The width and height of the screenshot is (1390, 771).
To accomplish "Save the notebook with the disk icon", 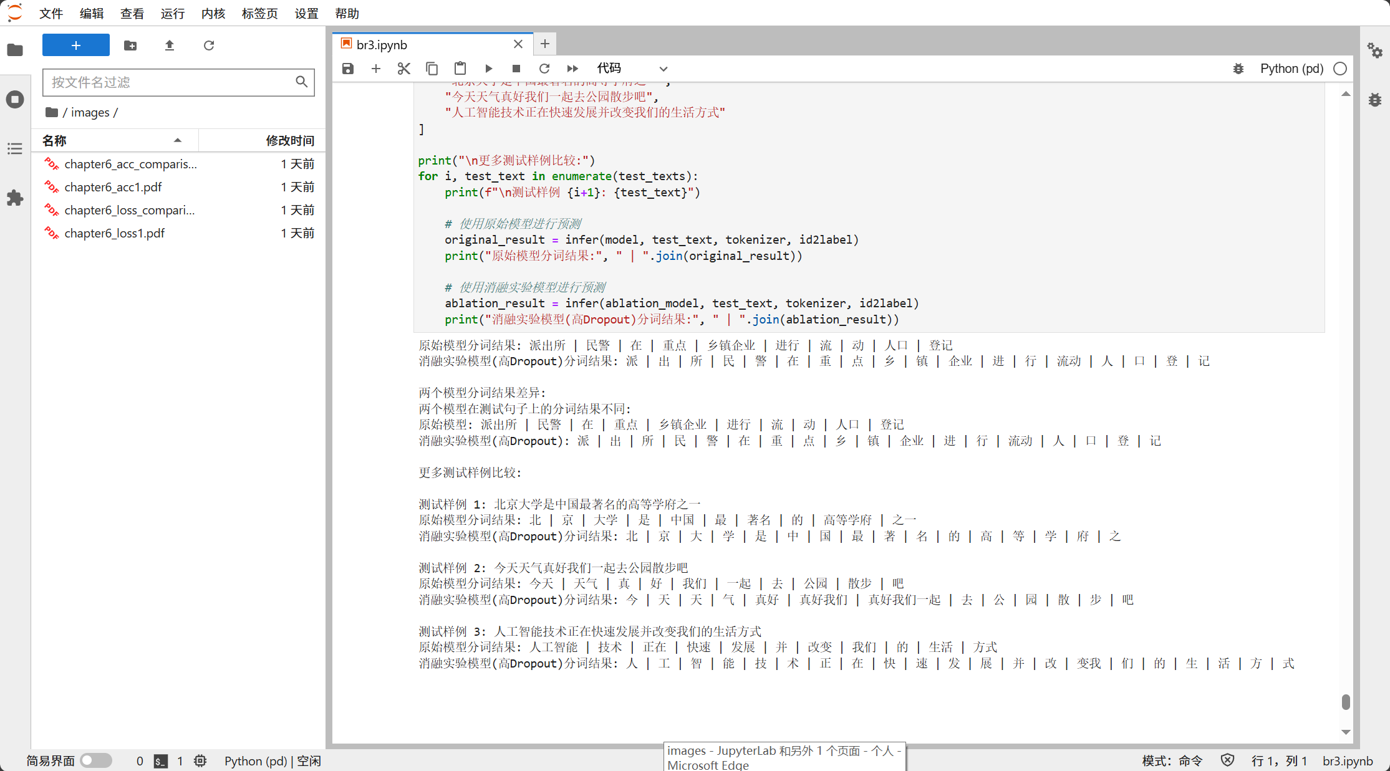I will (x=348, y=69).
